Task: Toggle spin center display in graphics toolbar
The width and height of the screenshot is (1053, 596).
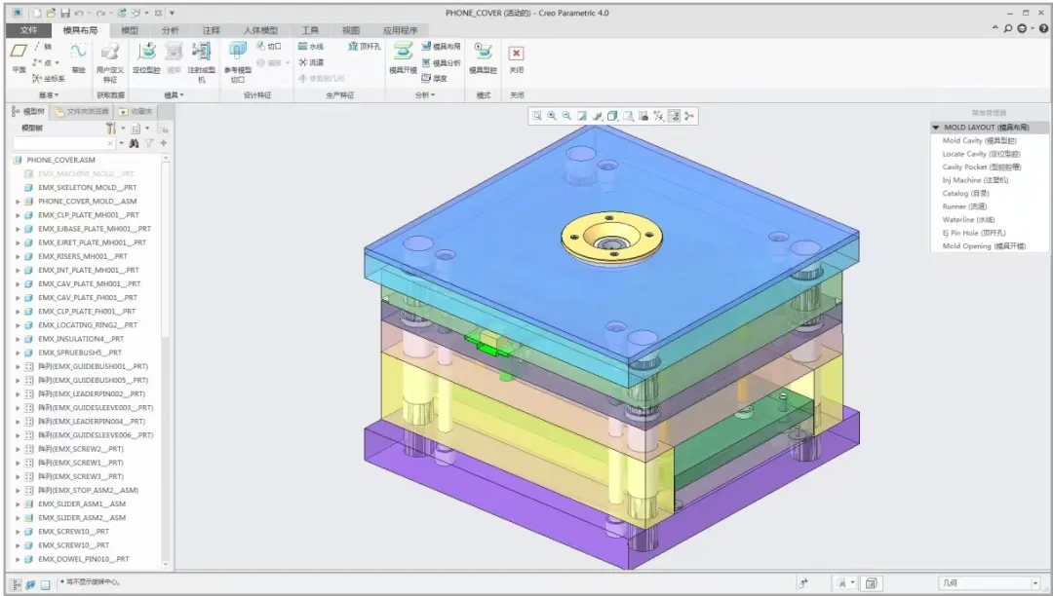Action: point(689,116)
